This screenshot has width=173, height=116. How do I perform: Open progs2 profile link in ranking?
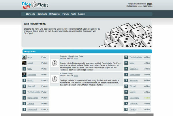30,63
